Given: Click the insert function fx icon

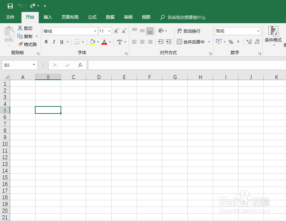Looking at the screenshot, I should click(80, 65).
